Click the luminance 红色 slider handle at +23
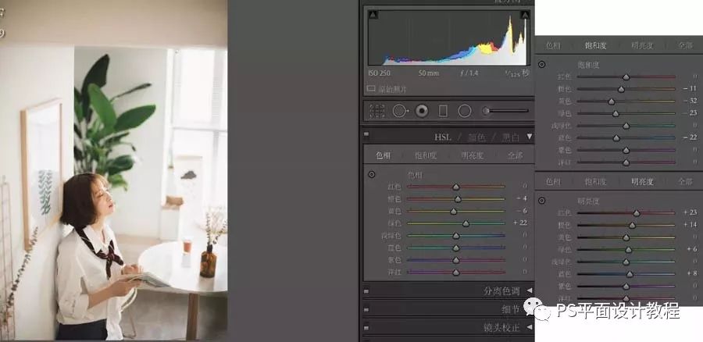The width and height of the screenshot is (703, 342). [636, 213]
